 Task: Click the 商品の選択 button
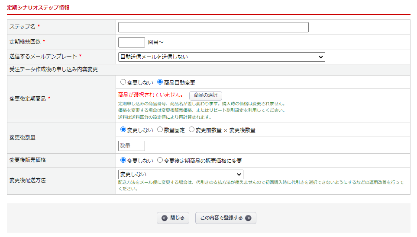coord(206,95)
